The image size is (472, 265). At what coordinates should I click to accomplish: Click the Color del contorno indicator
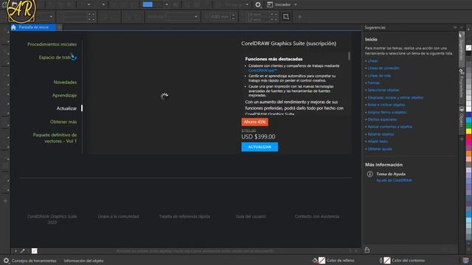click(403, 261)
